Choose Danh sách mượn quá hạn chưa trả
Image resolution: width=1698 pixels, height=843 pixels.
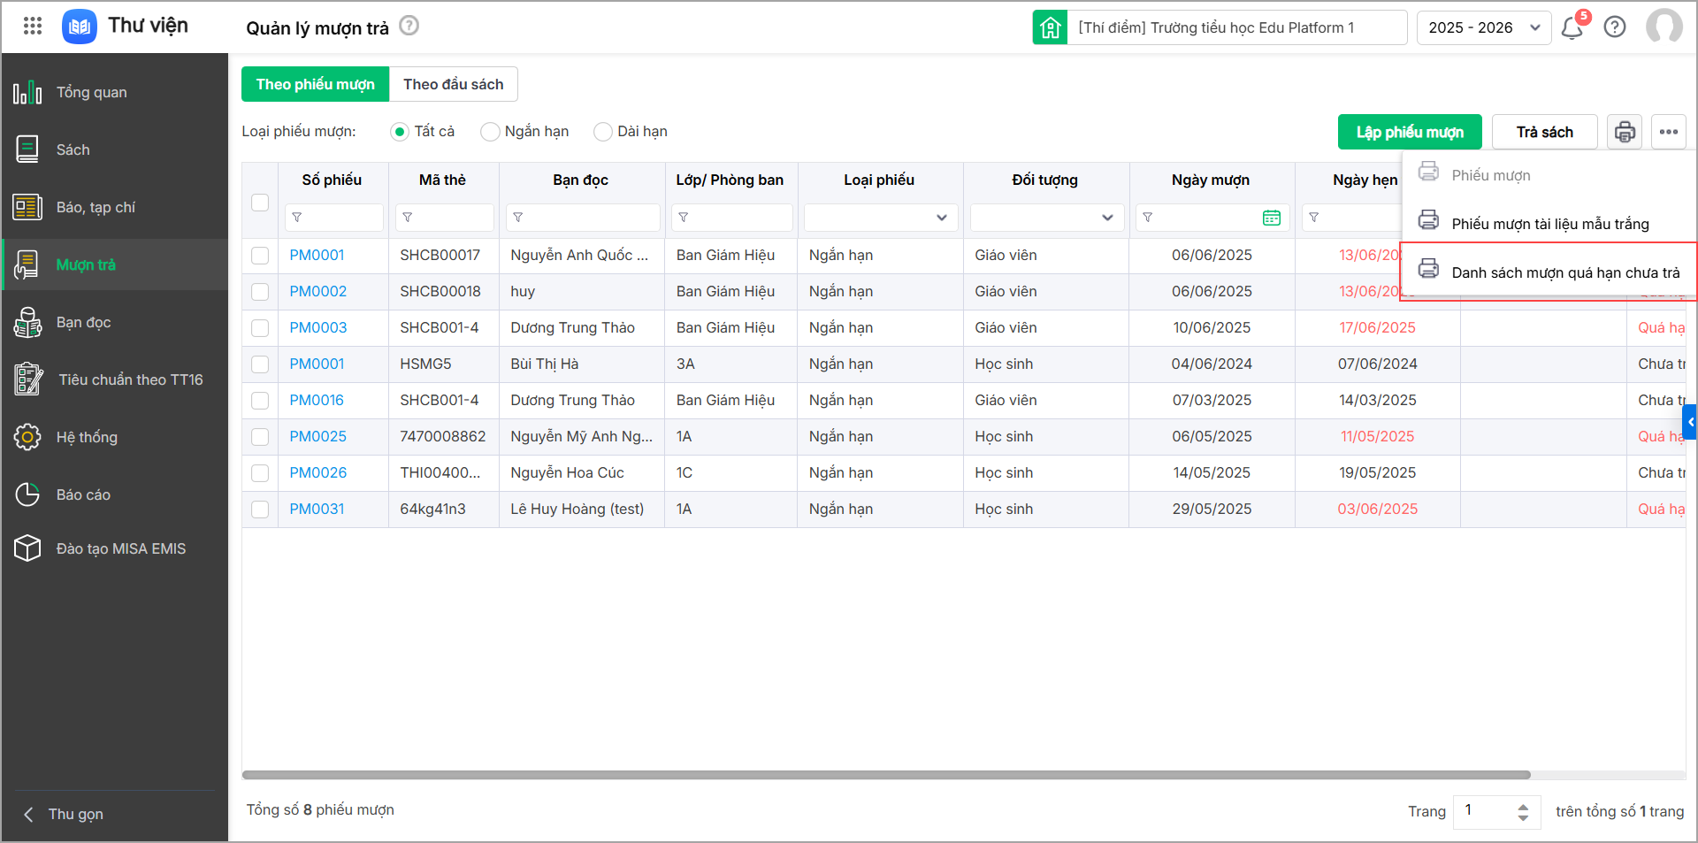pos(1564,272)
